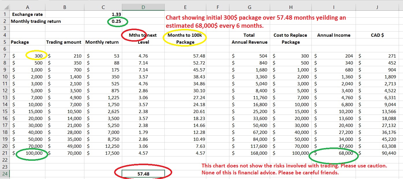This screenshot has height=179, width=403.
Task: Click package cell with value 100,000
Action: point(27,153)
